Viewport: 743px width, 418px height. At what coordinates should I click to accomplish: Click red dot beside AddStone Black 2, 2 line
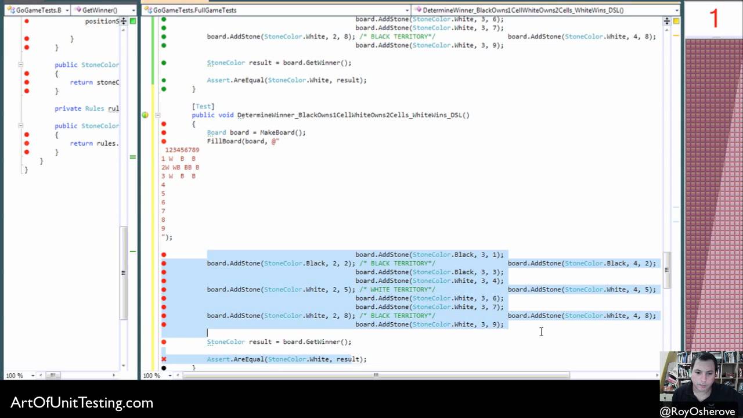pos(164,264)
